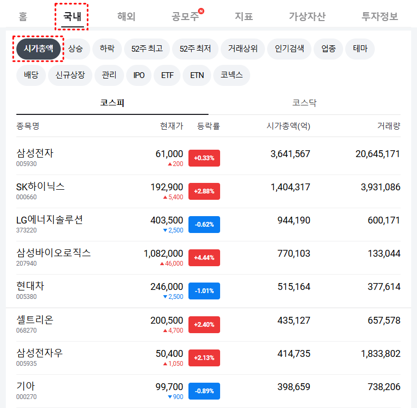
Task: Choose the 52주 최저 filter
Action: coord(195,48)
